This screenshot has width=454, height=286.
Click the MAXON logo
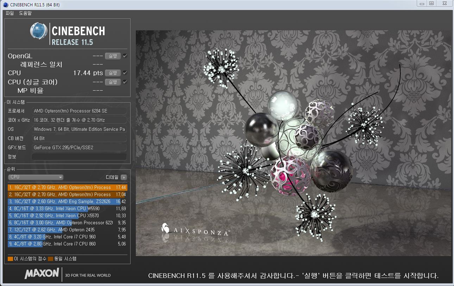click(x=42, y=274)
